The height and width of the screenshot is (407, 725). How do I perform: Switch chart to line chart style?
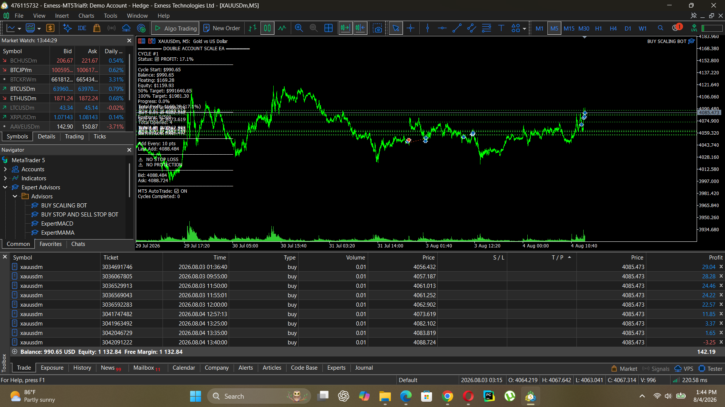pos(282,28)
